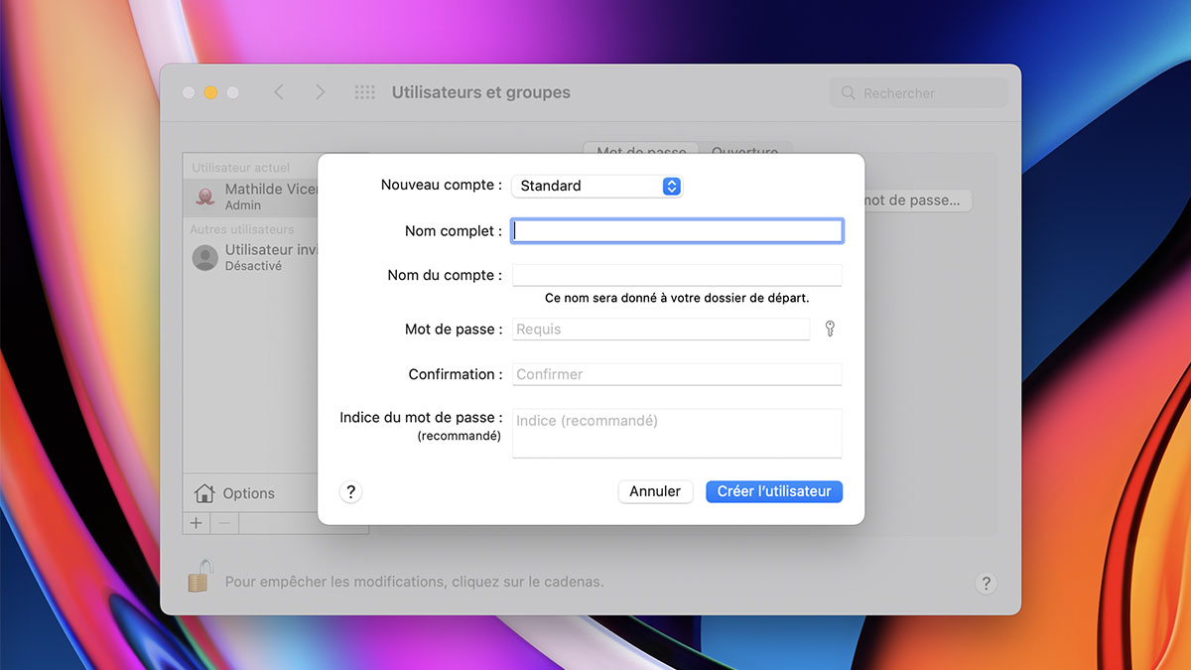
Task: Show all preferences grid icon
Action: (365, 92)
